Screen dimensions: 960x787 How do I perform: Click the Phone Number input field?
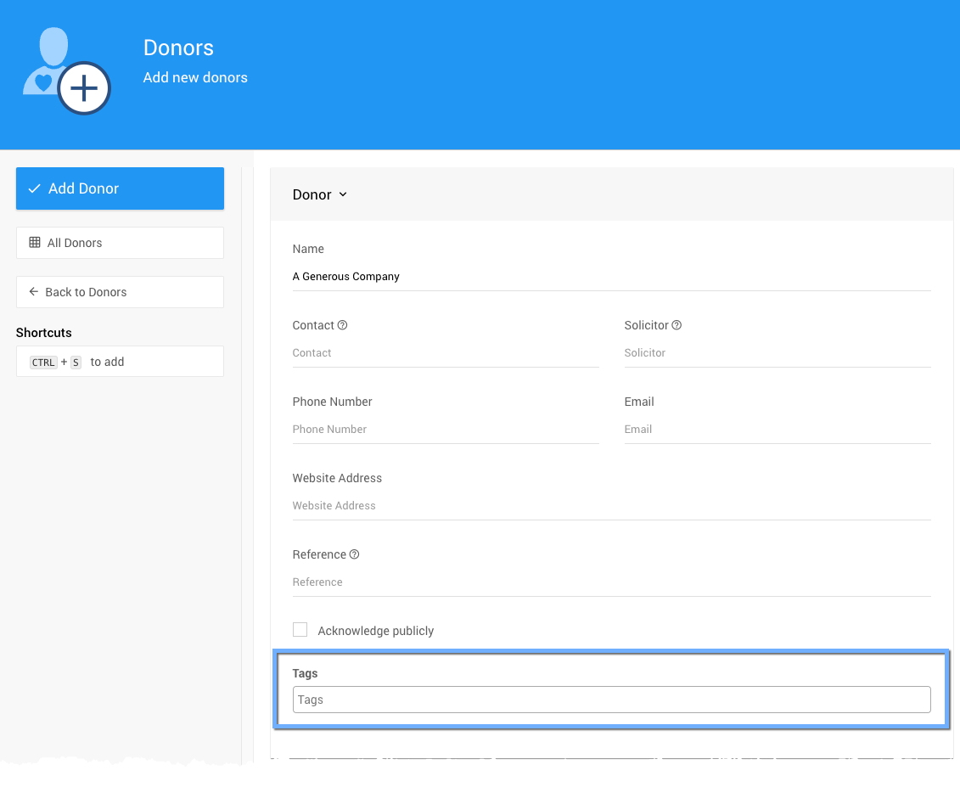(446, 430)
